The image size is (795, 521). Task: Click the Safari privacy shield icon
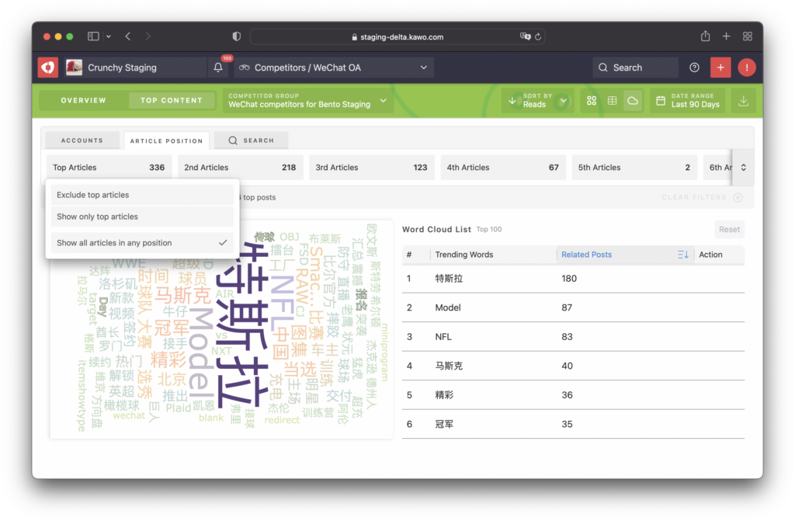click(x=236, y=36)
